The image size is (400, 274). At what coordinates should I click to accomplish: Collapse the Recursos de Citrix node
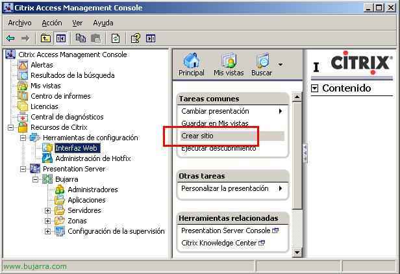pos(10,127)
